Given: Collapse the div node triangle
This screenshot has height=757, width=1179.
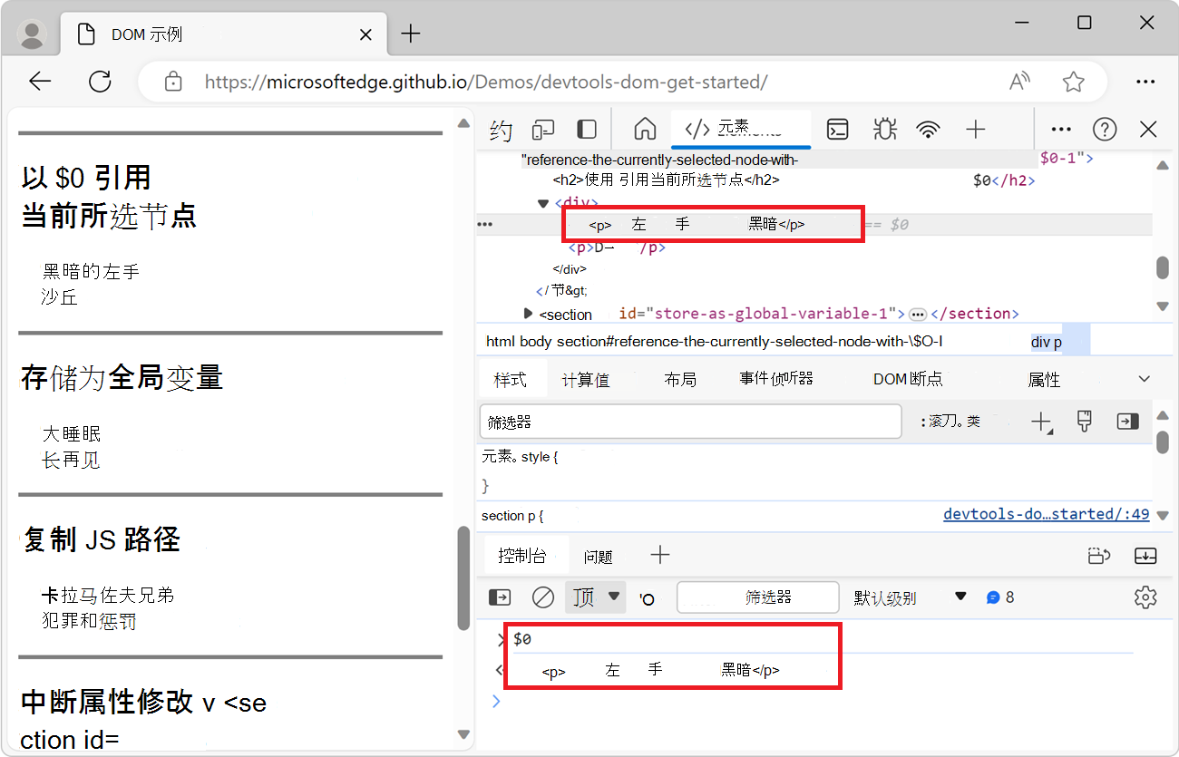Looking at the screenshot, I should click(x=543, y=203).
